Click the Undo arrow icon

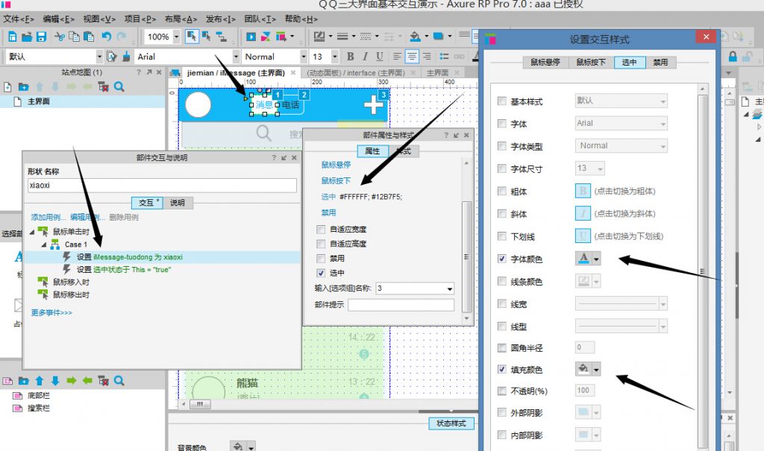(106, 37)
